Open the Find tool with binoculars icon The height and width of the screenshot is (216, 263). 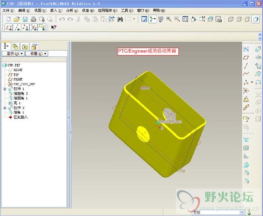120,19
